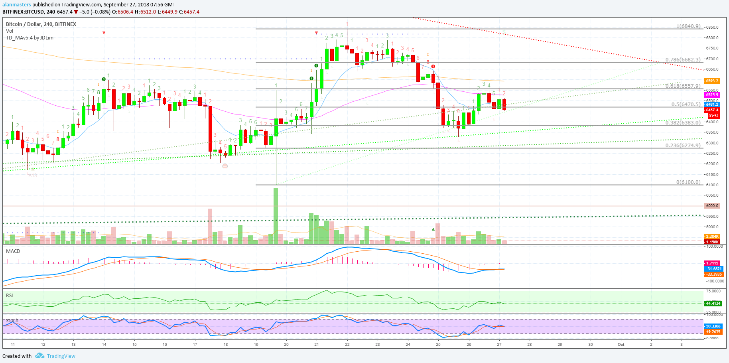Click the 28 date on the time axis
Screen dimensions: 729x363
point(530,344)
